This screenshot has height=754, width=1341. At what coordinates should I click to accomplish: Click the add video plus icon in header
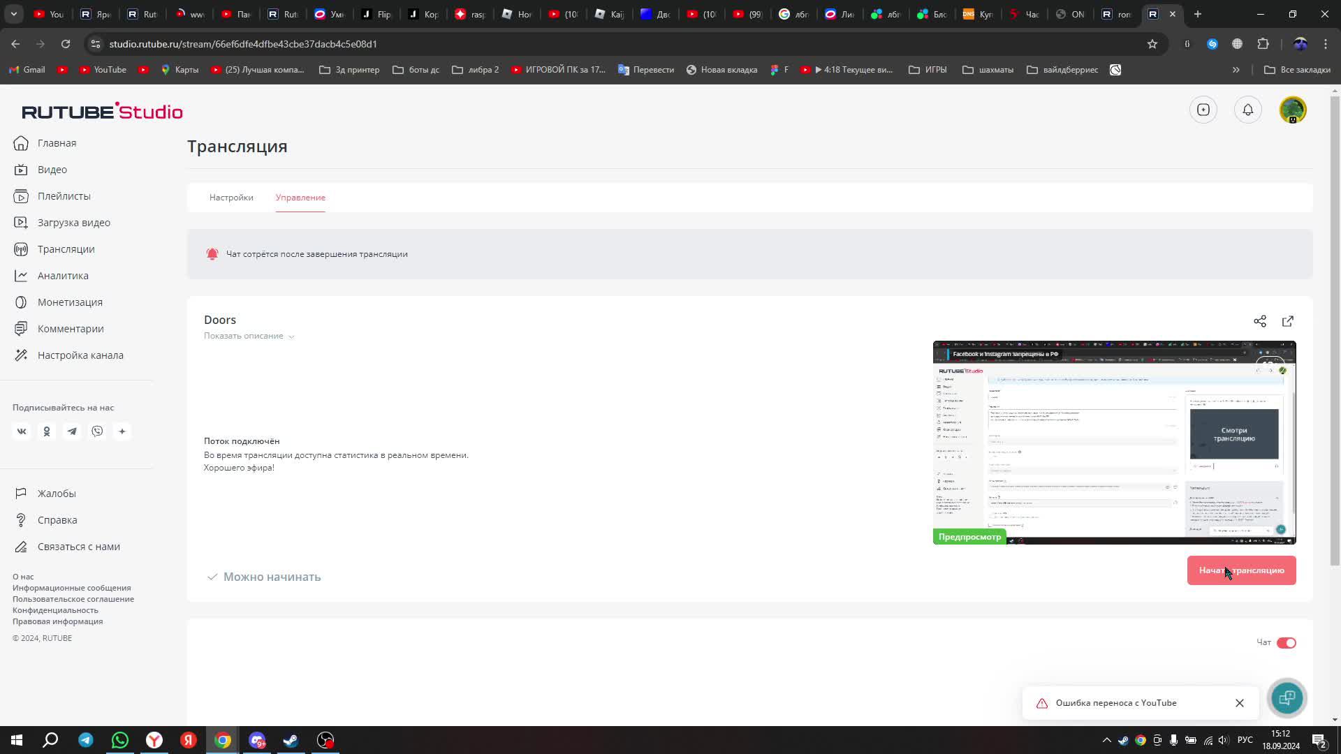1203,110
